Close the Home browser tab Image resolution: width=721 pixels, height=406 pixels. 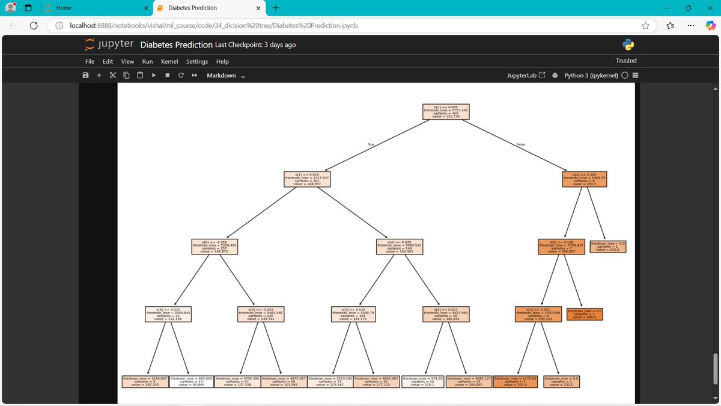coord(146,8)
